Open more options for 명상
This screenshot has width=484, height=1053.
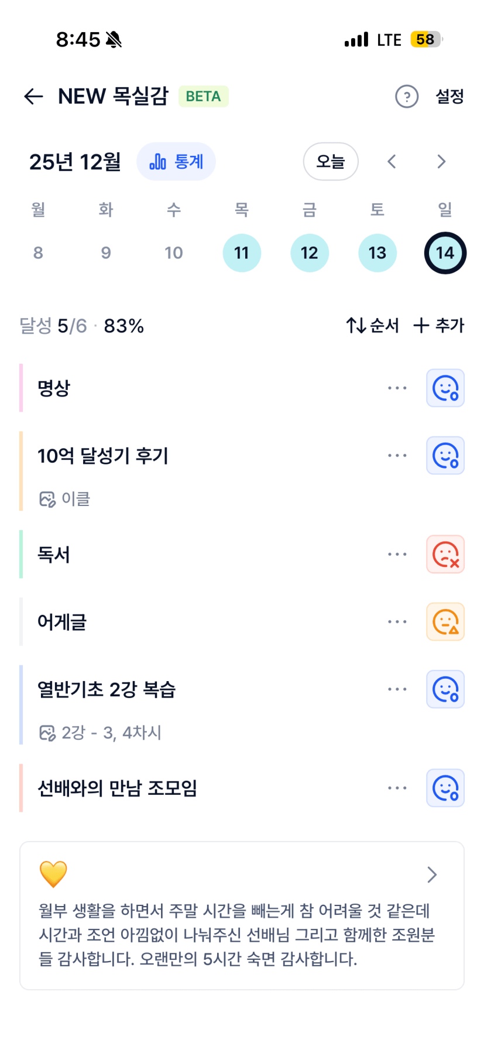pos(397,388)
